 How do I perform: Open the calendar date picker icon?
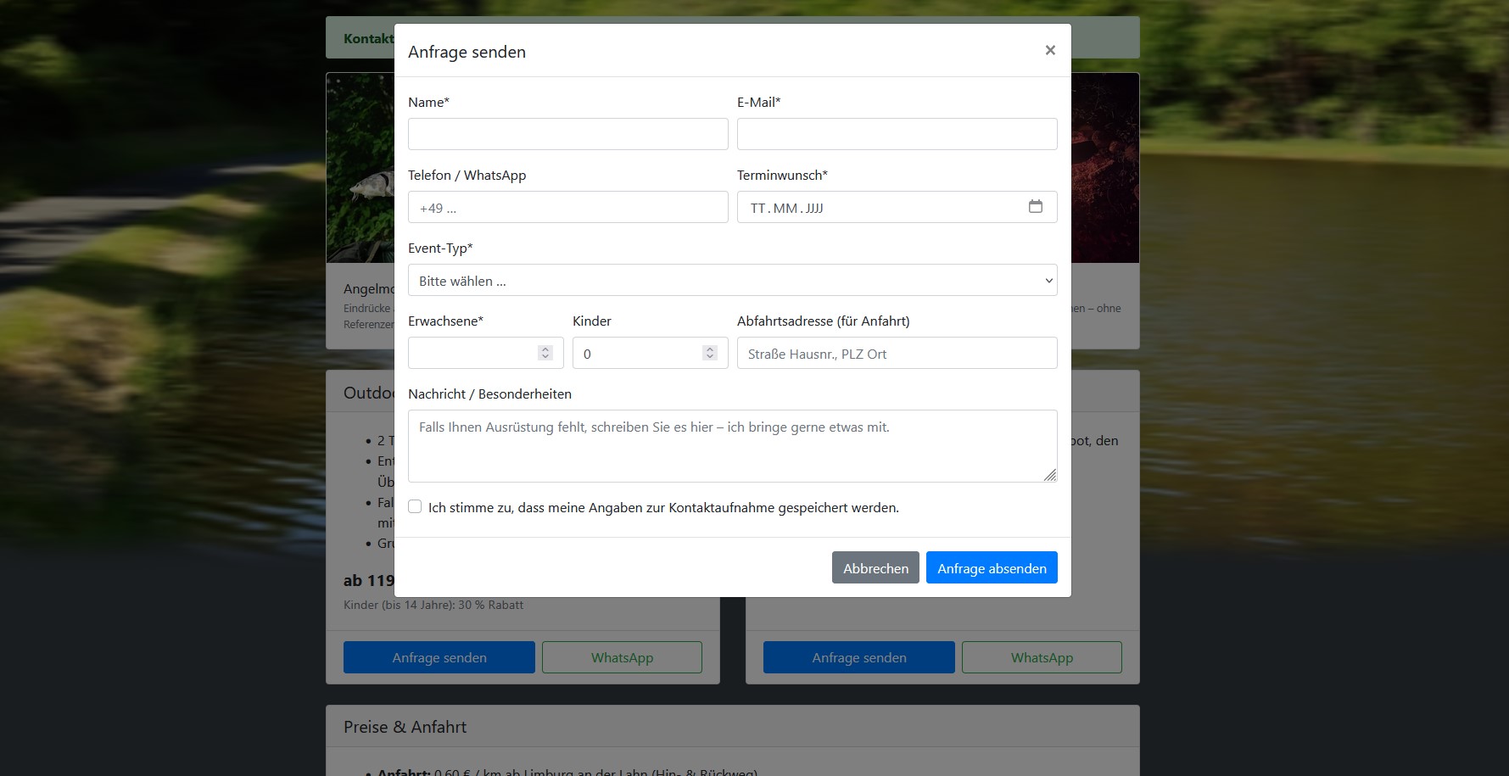click(1036, 206)
